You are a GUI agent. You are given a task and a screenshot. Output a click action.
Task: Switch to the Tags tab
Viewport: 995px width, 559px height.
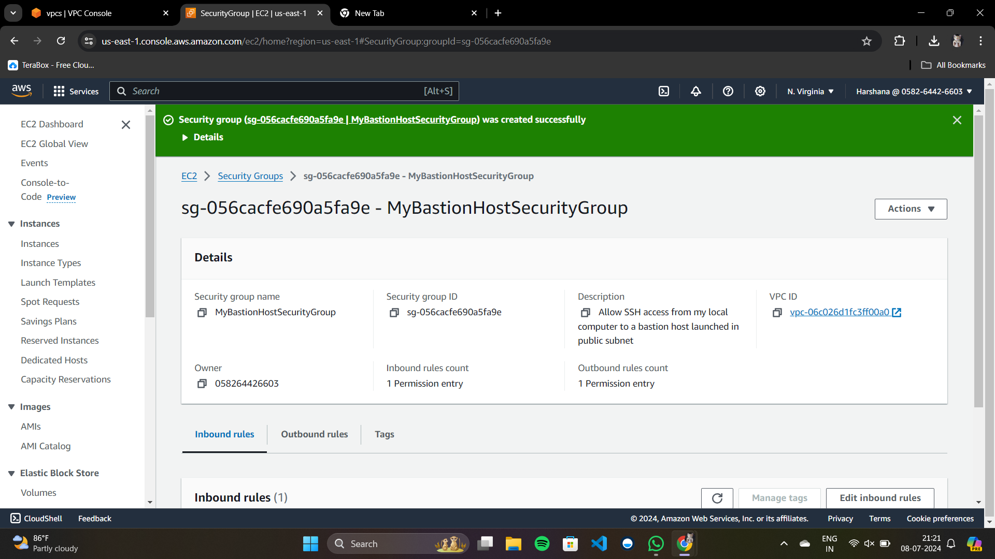pos(384,434)
